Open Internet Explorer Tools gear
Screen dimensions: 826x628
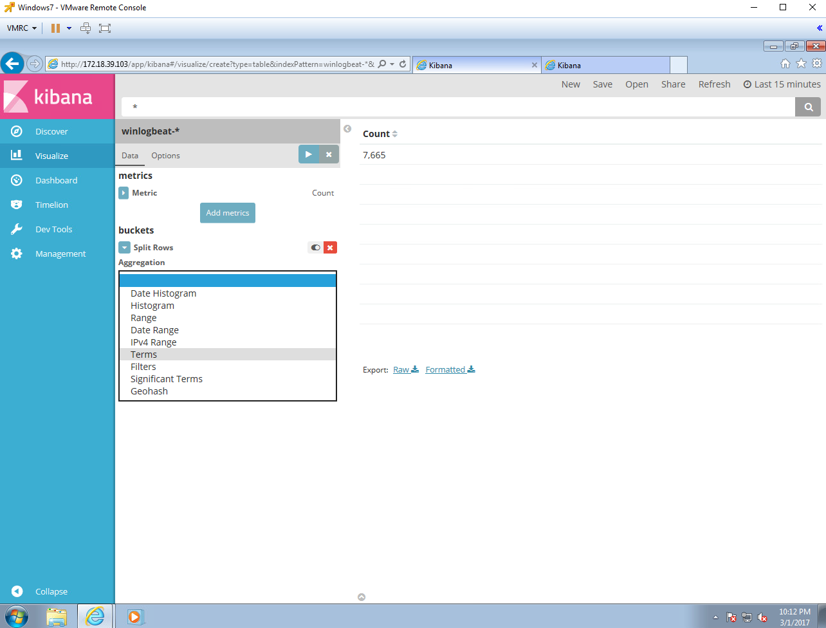coord(817,63)
